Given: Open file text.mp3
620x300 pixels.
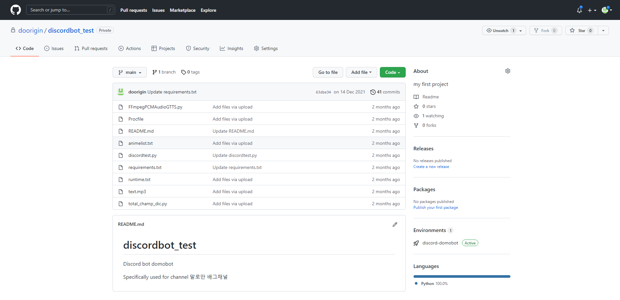Looking at the screenshot, I should [137, 192].
